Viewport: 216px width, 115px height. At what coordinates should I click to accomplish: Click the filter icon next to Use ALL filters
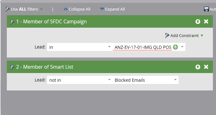point(7,9)
